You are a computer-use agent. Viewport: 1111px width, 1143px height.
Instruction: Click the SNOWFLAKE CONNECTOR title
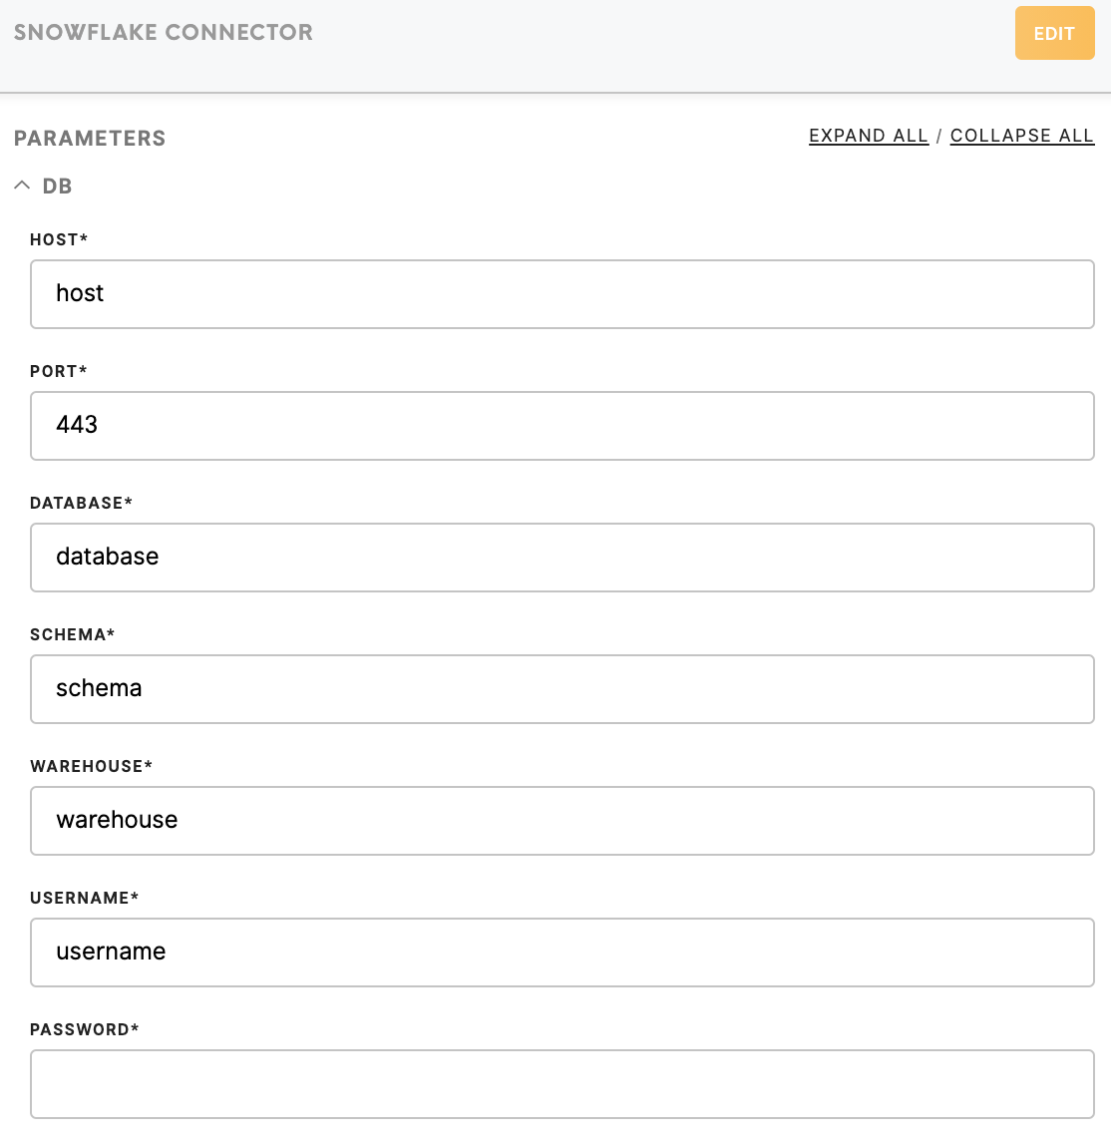(164, 32)
